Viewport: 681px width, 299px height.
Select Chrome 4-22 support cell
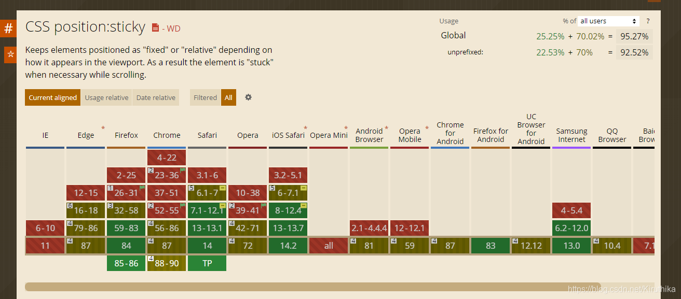(167, 158)
